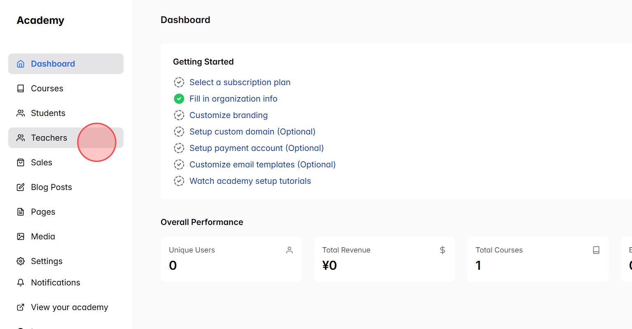Navigate to the Media section
Screen dimensions: 632x329
(42, 236)
